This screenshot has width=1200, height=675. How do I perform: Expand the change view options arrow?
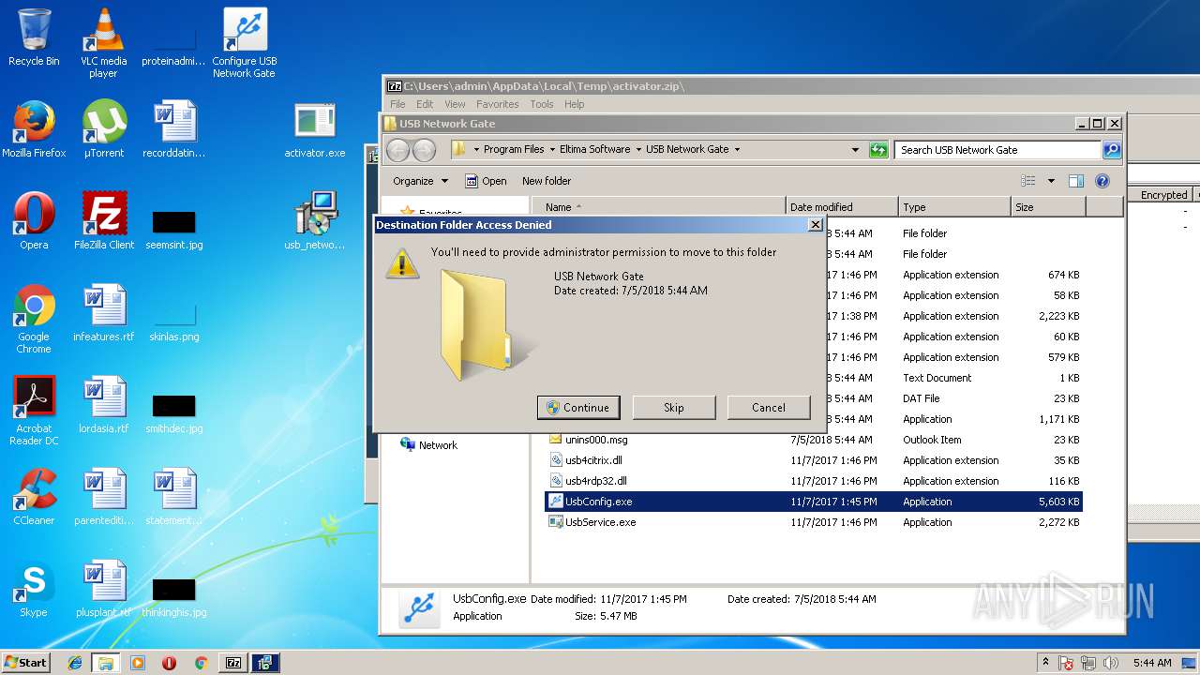tap(1051, 181)
